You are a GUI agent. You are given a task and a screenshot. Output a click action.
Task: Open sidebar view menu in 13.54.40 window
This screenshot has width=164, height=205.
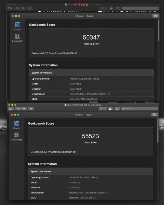point(11,109)
